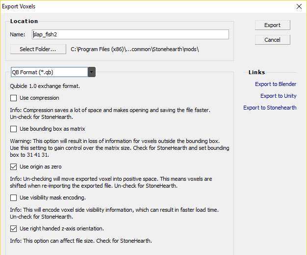Uncheck Use origin as zero
The image size is (307, 255).
[14, 167]
